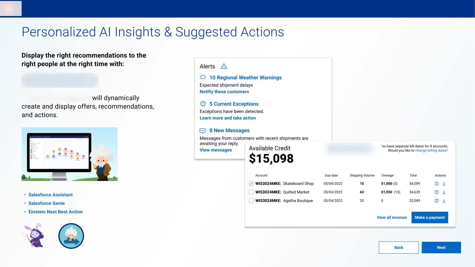
Task: Click the $4,639 total value
Action: pyautogui.click(x=415, y=192)
